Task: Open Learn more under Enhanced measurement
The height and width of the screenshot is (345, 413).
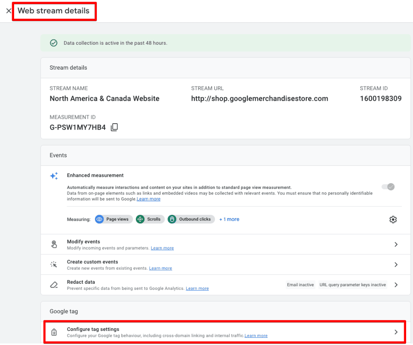Action: (148, 198)
